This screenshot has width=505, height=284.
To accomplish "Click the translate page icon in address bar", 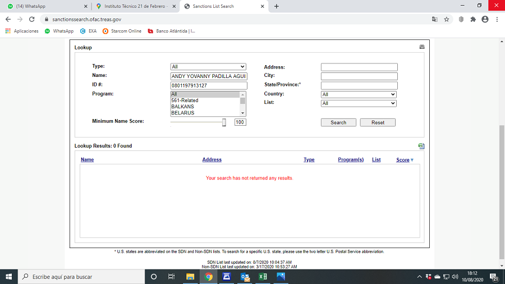I will click(434, 19).
